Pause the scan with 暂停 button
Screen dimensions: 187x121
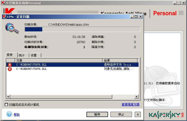97,114
